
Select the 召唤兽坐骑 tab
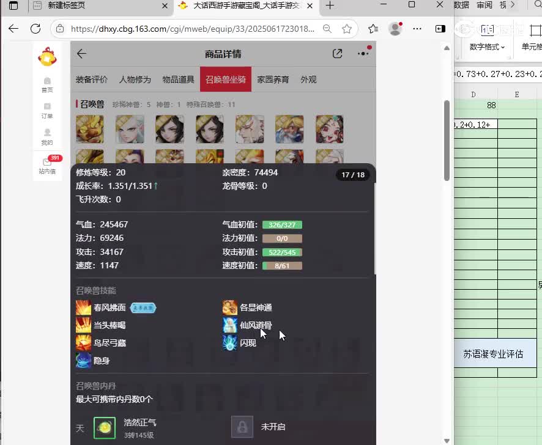coord(226,79)
